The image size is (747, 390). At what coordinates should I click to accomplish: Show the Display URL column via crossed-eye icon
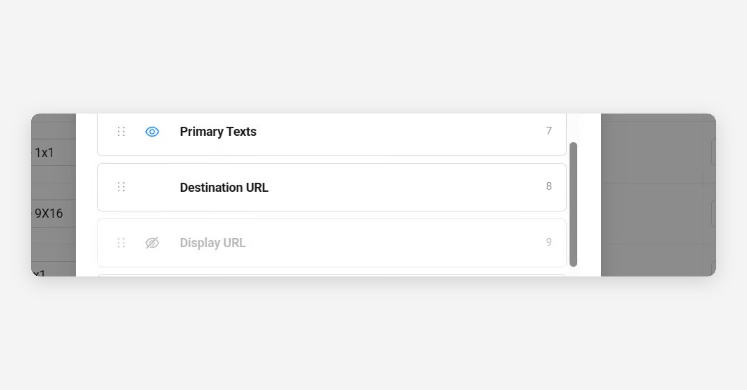pyautogui.click(x=152, y=243)
